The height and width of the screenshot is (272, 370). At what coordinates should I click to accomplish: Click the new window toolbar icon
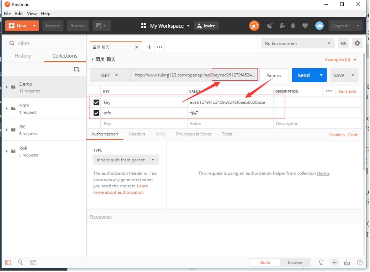(101, 26)
